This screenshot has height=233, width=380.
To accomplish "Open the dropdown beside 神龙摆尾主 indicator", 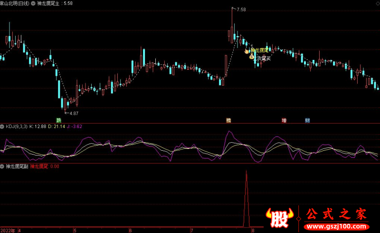I will tap(33, 3).
